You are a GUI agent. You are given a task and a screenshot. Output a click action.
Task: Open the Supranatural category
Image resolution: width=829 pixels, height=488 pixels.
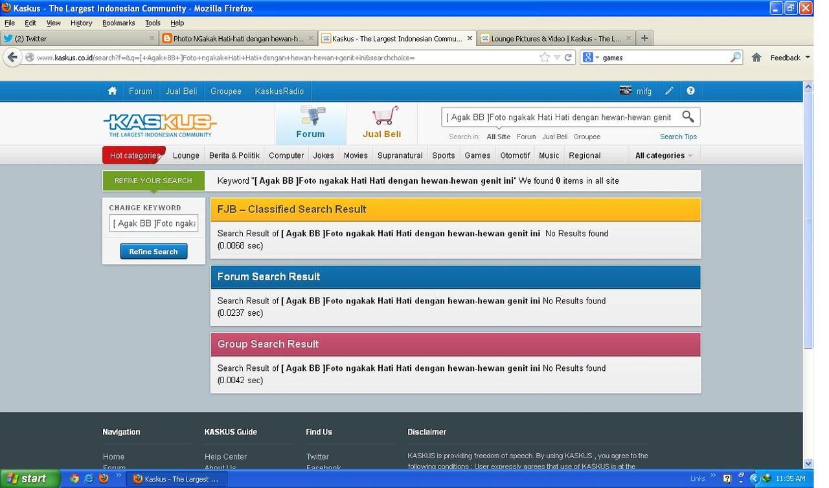[x=400, y=155]
